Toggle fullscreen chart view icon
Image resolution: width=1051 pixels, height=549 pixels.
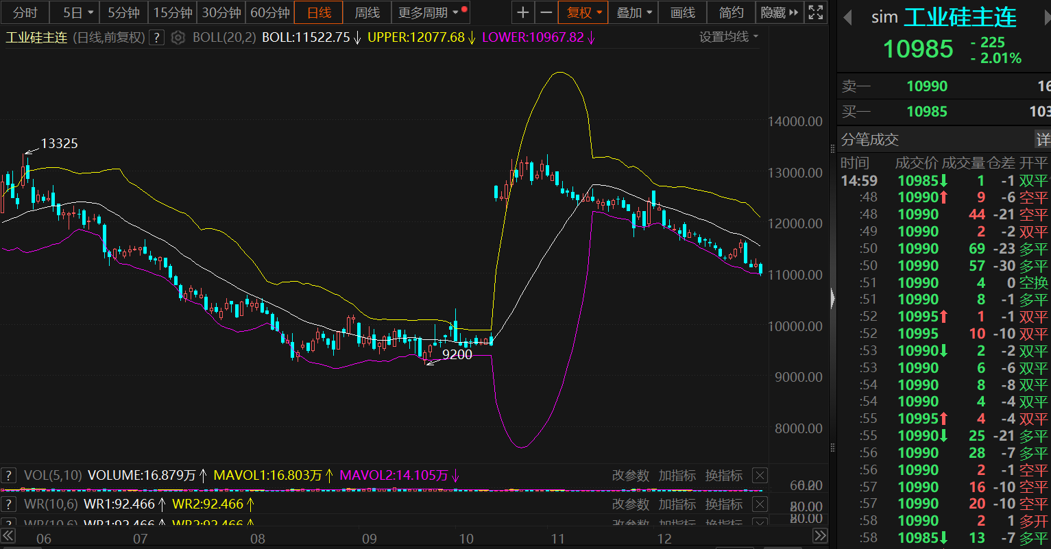point(815,12)
